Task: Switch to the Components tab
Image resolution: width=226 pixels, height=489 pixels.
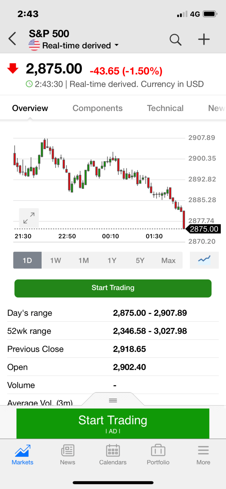Action: 98,108
